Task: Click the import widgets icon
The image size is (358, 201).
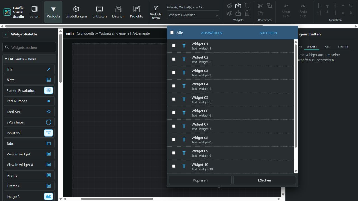Action: [x=238, y=5]
